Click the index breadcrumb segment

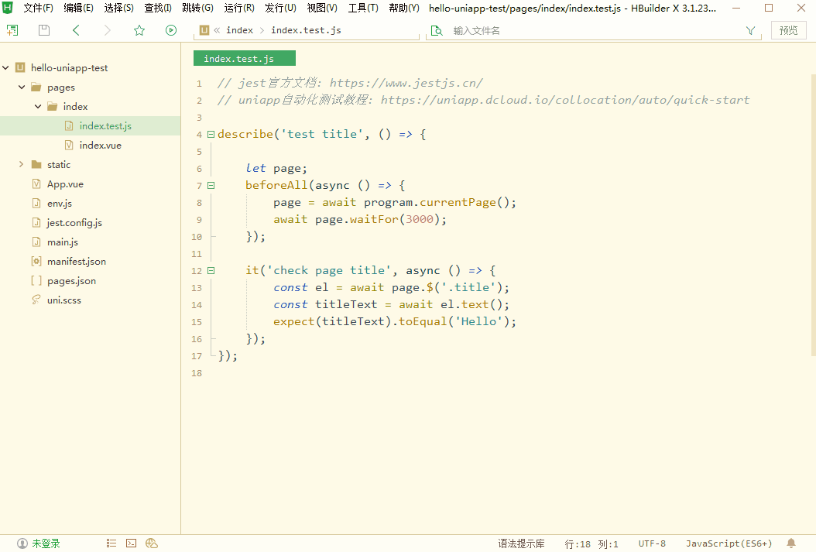[239, 30]
